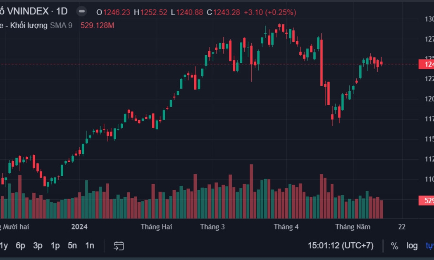Select the 1p time range
Viewport: 434px width, 260px height.
(55, 246)
